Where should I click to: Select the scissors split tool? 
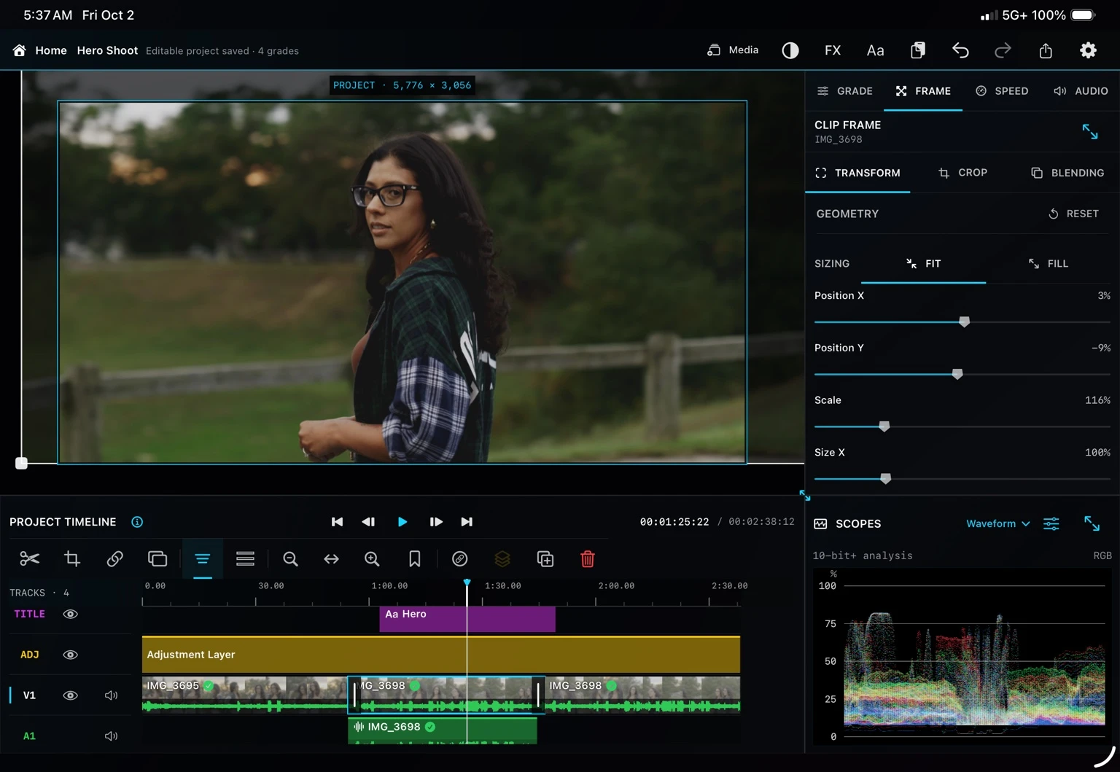click(x=30, y=559)
